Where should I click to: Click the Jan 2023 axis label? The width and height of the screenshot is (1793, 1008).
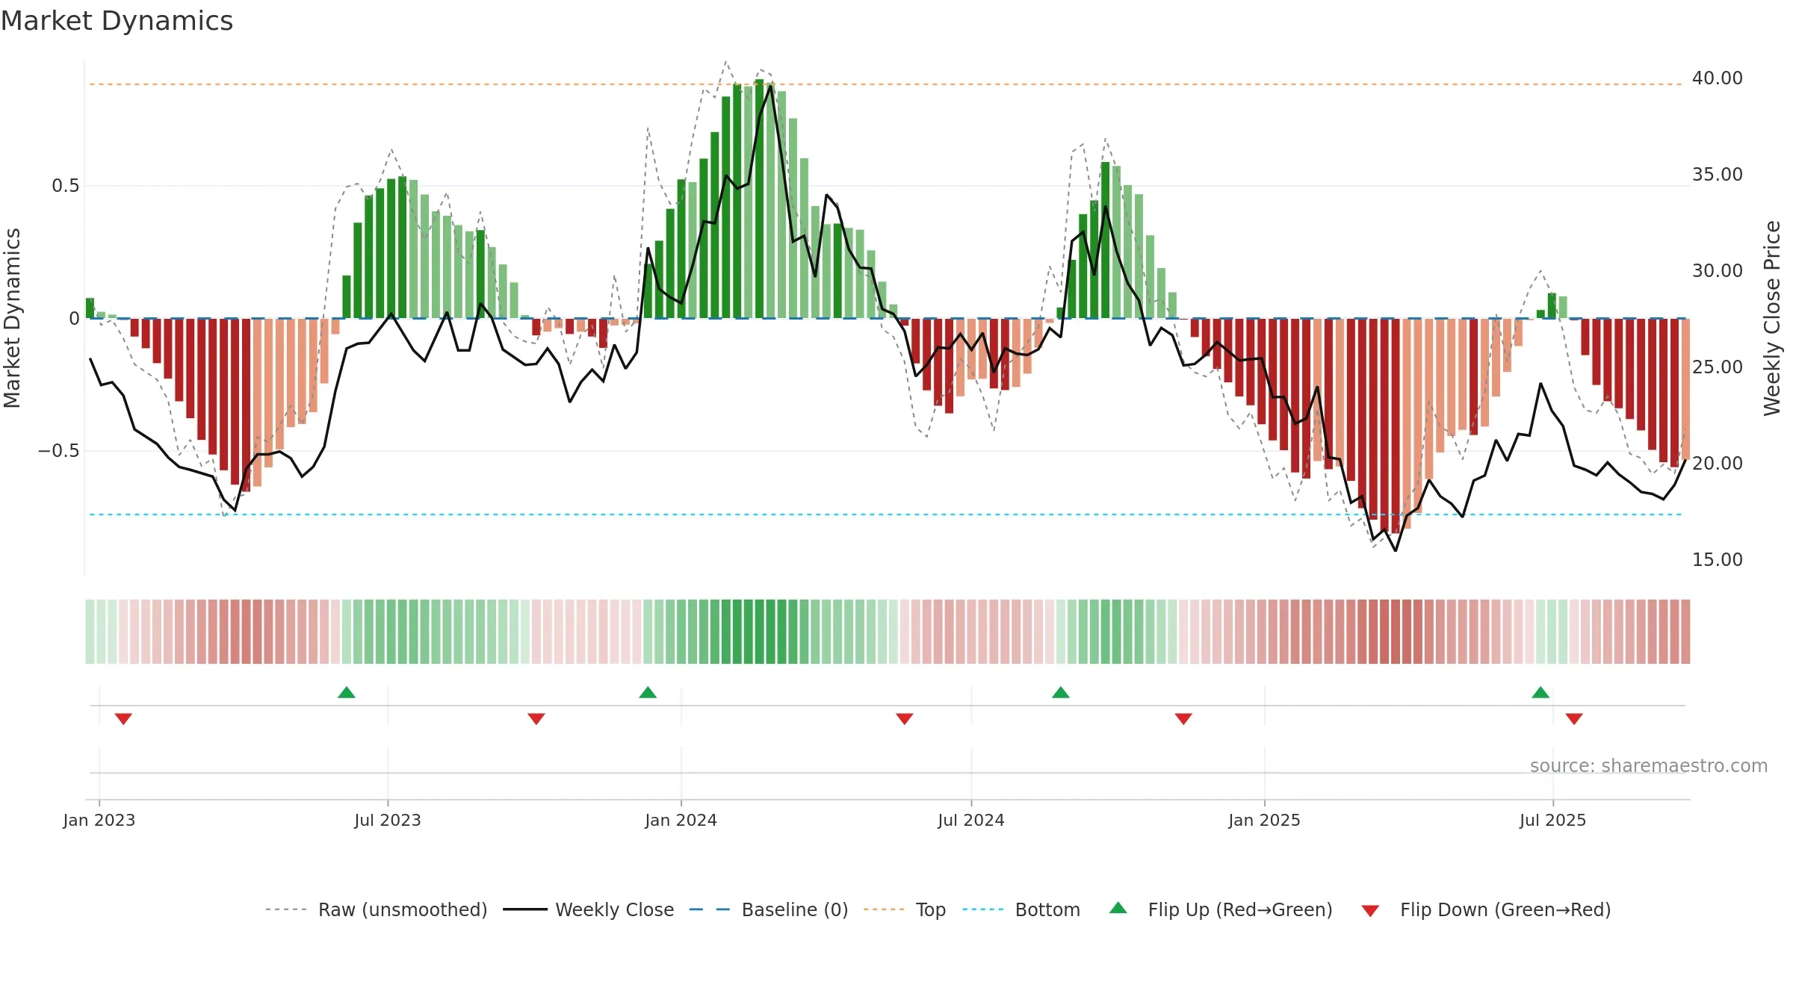click(99, 820)
